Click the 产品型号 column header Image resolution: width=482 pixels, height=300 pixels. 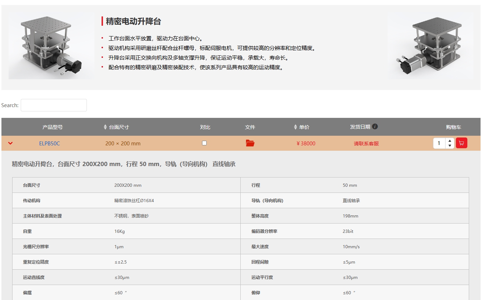53,127
